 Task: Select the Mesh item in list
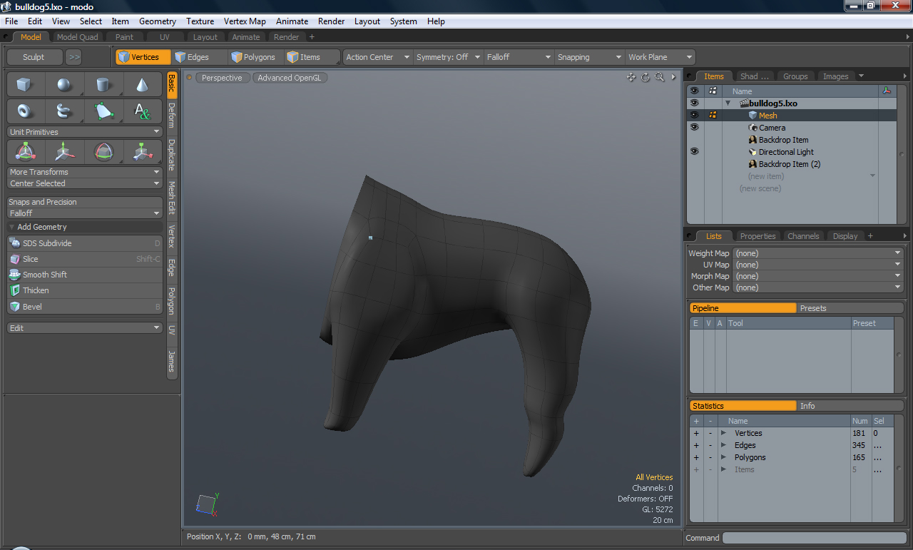[768, 116]
